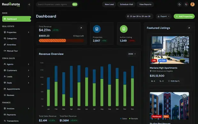Open Featured Listings arrow icon
The height and width of the screenshot is (124, 198).
[189, 28]
